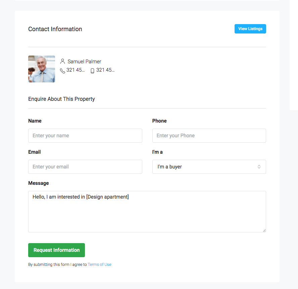Click the truncated mobile number 321 45...

(105, 70)
